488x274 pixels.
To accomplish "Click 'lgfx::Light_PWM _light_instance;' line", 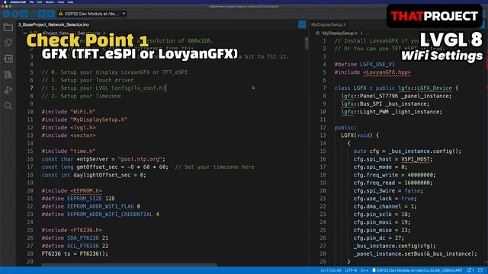I will 391,112.
